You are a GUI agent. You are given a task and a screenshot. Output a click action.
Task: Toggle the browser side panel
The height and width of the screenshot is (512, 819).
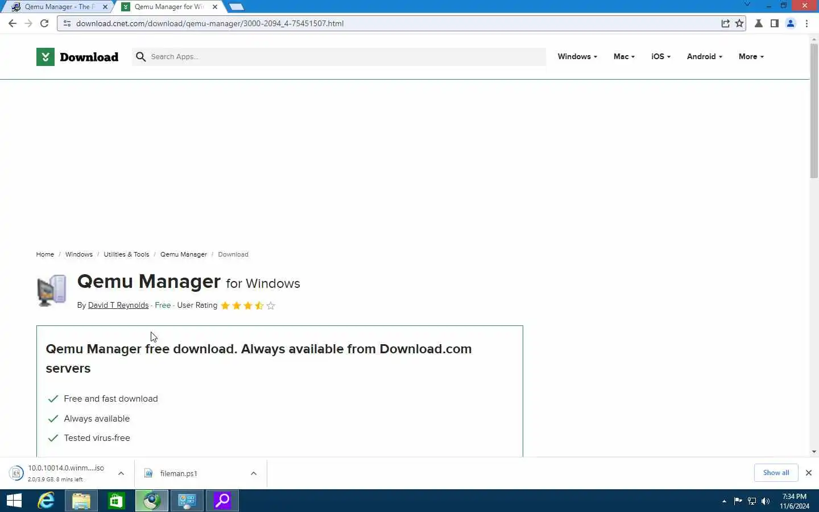click(774, 23)
